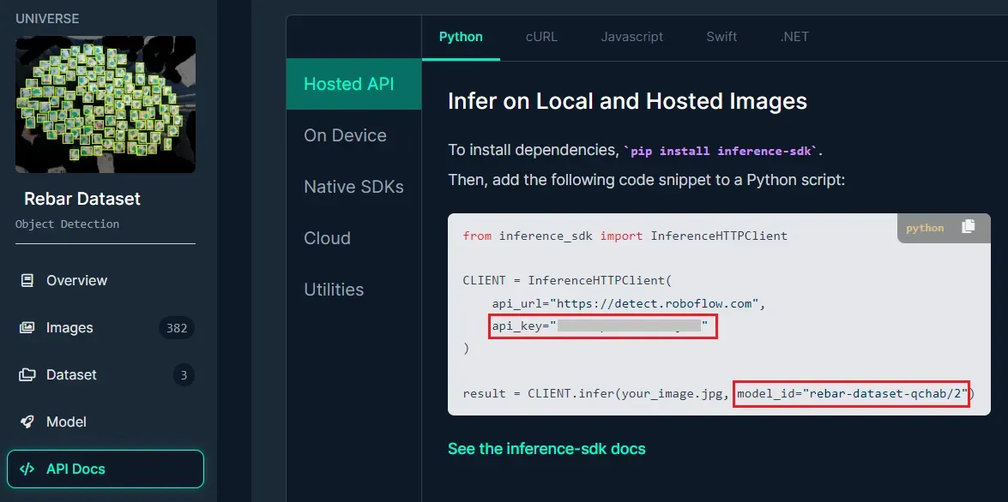Click the 'Then, add the following code snippet' sentence
Image resolution: width=1008 pixels, height=502 pixels.
(646, 181)
